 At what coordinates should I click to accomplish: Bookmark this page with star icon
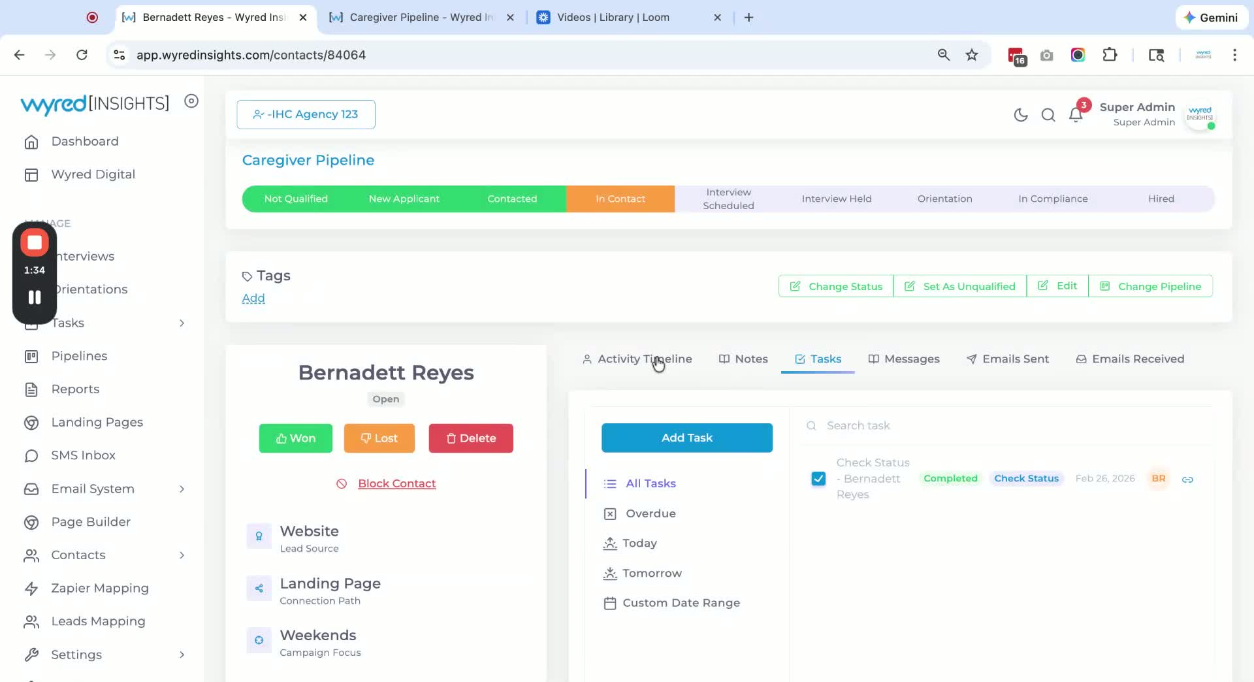972,55
